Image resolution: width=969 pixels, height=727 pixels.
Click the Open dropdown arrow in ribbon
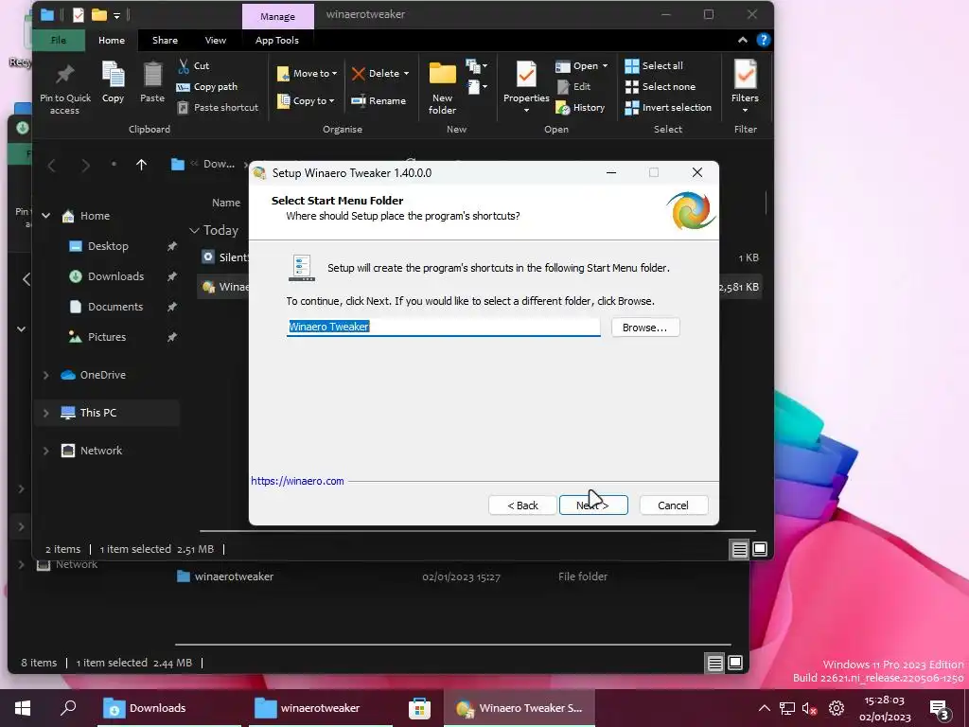[x=605, y=65]
